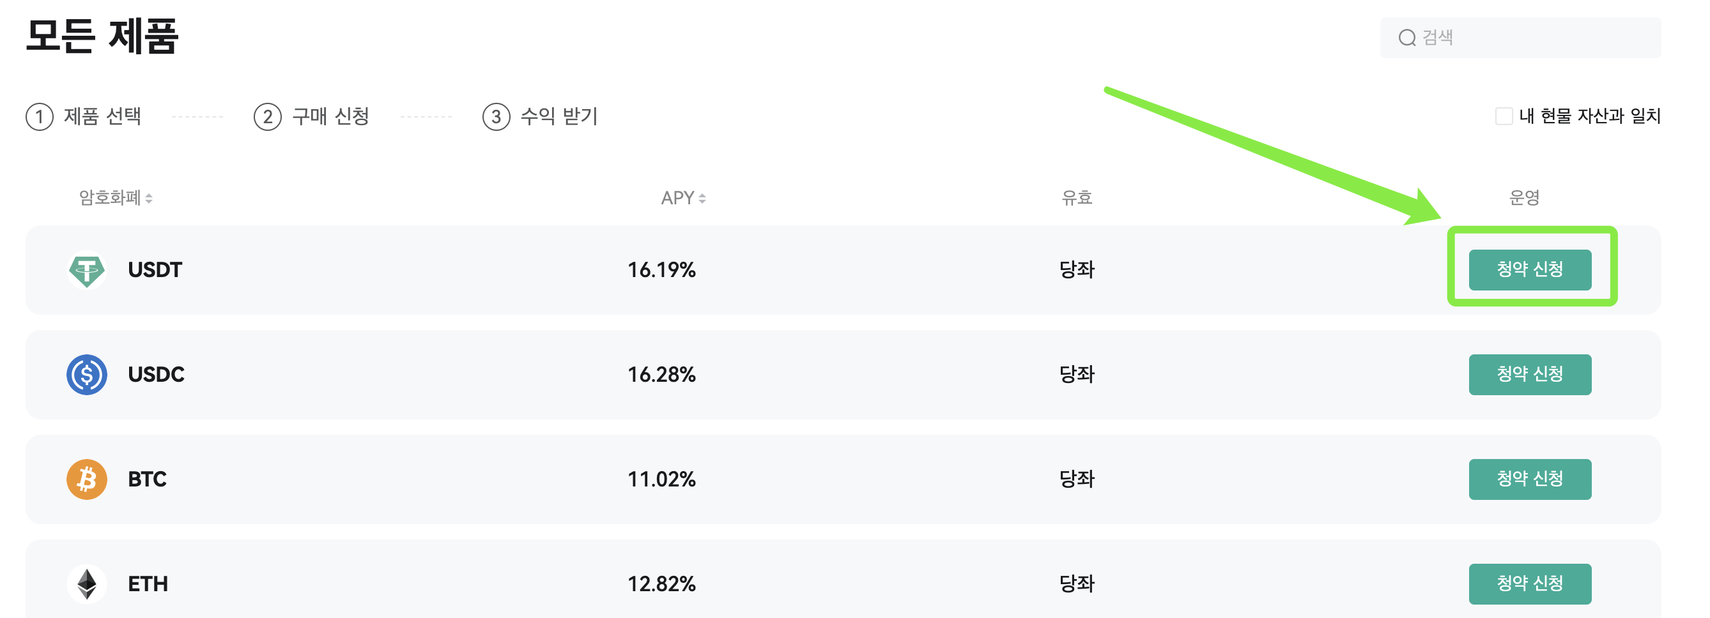Sort products by APY
This screenshot has width=1710, height=618.
click(x=679, y=197)
